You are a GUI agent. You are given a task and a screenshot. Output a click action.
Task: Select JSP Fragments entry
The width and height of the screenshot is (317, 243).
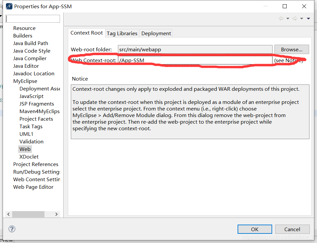click(37, 104)
